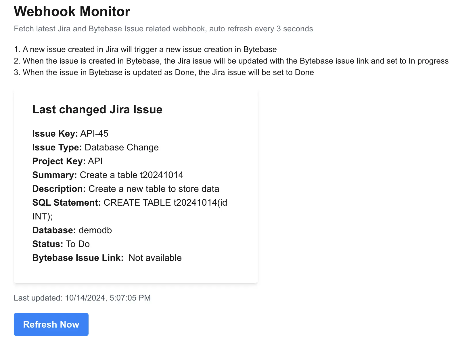
Task: Click the Project Key value API
Action: pyautogui.click(x=95, y=161)
